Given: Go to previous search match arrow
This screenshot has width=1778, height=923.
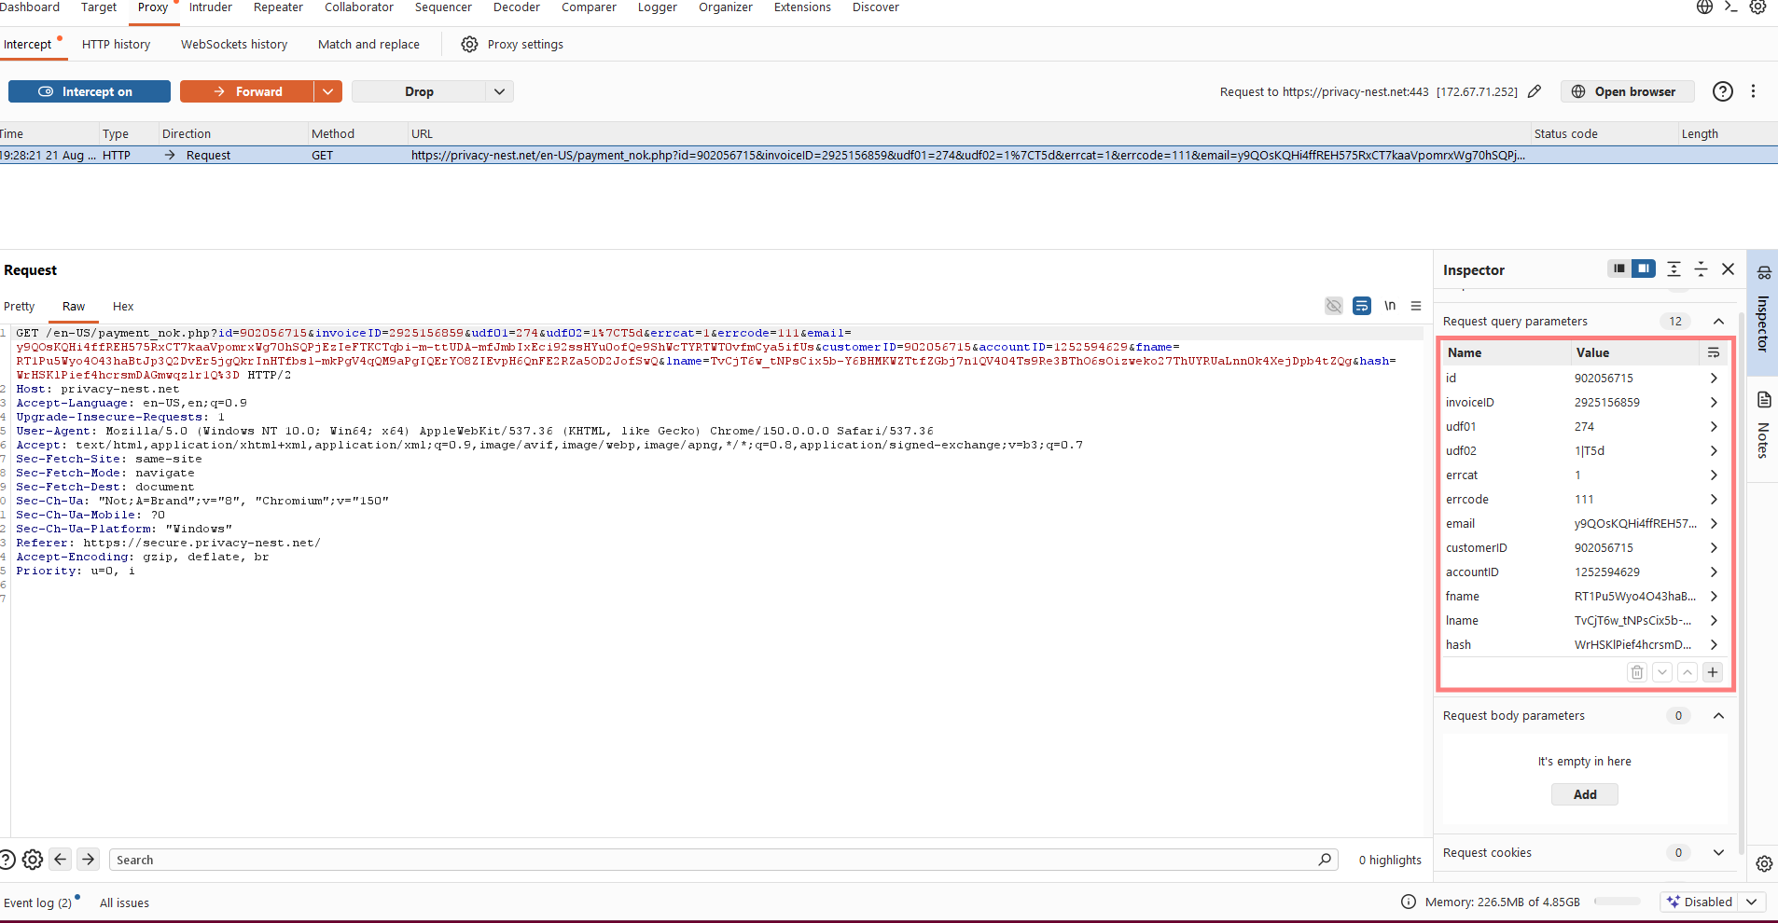Looking at the screenshot, I should [61, 860].
